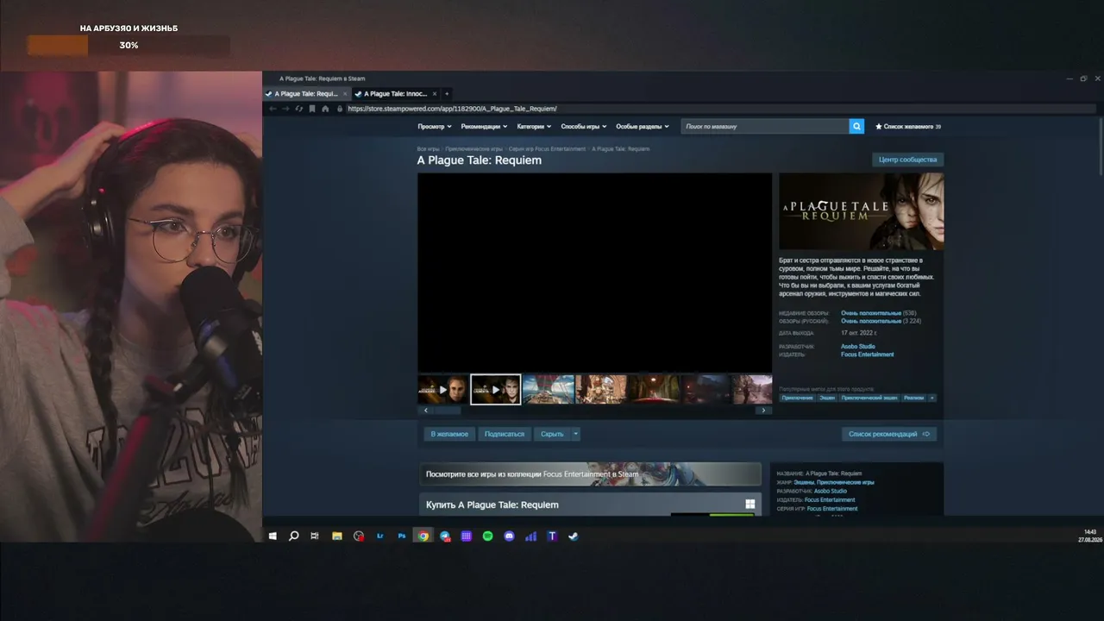Select the ship screenshot thumbnail
This screenshot has width=1104, height=621.
click(x=549, y=390)
